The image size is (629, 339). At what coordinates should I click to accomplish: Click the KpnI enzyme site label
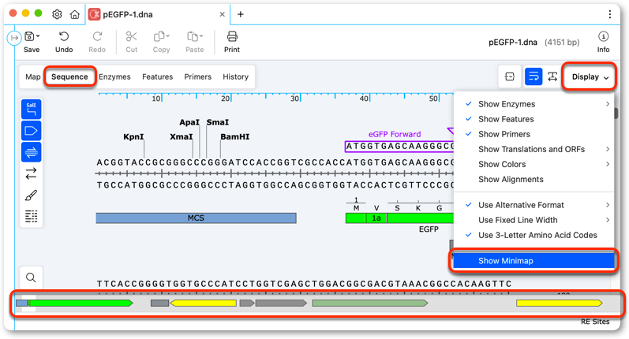[133, 136]
